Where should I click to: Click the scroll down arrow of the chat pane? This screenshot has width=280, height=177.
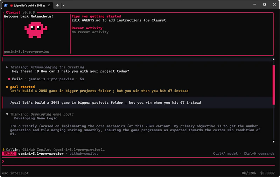click(274, 141)
